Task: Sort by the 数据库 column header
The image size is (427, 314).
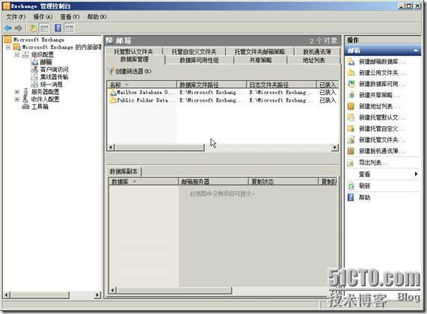Action: [x=144, y=182]
